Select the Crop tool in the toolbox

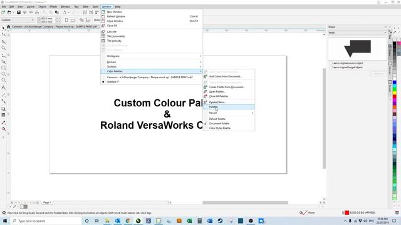tap(3, 42)
